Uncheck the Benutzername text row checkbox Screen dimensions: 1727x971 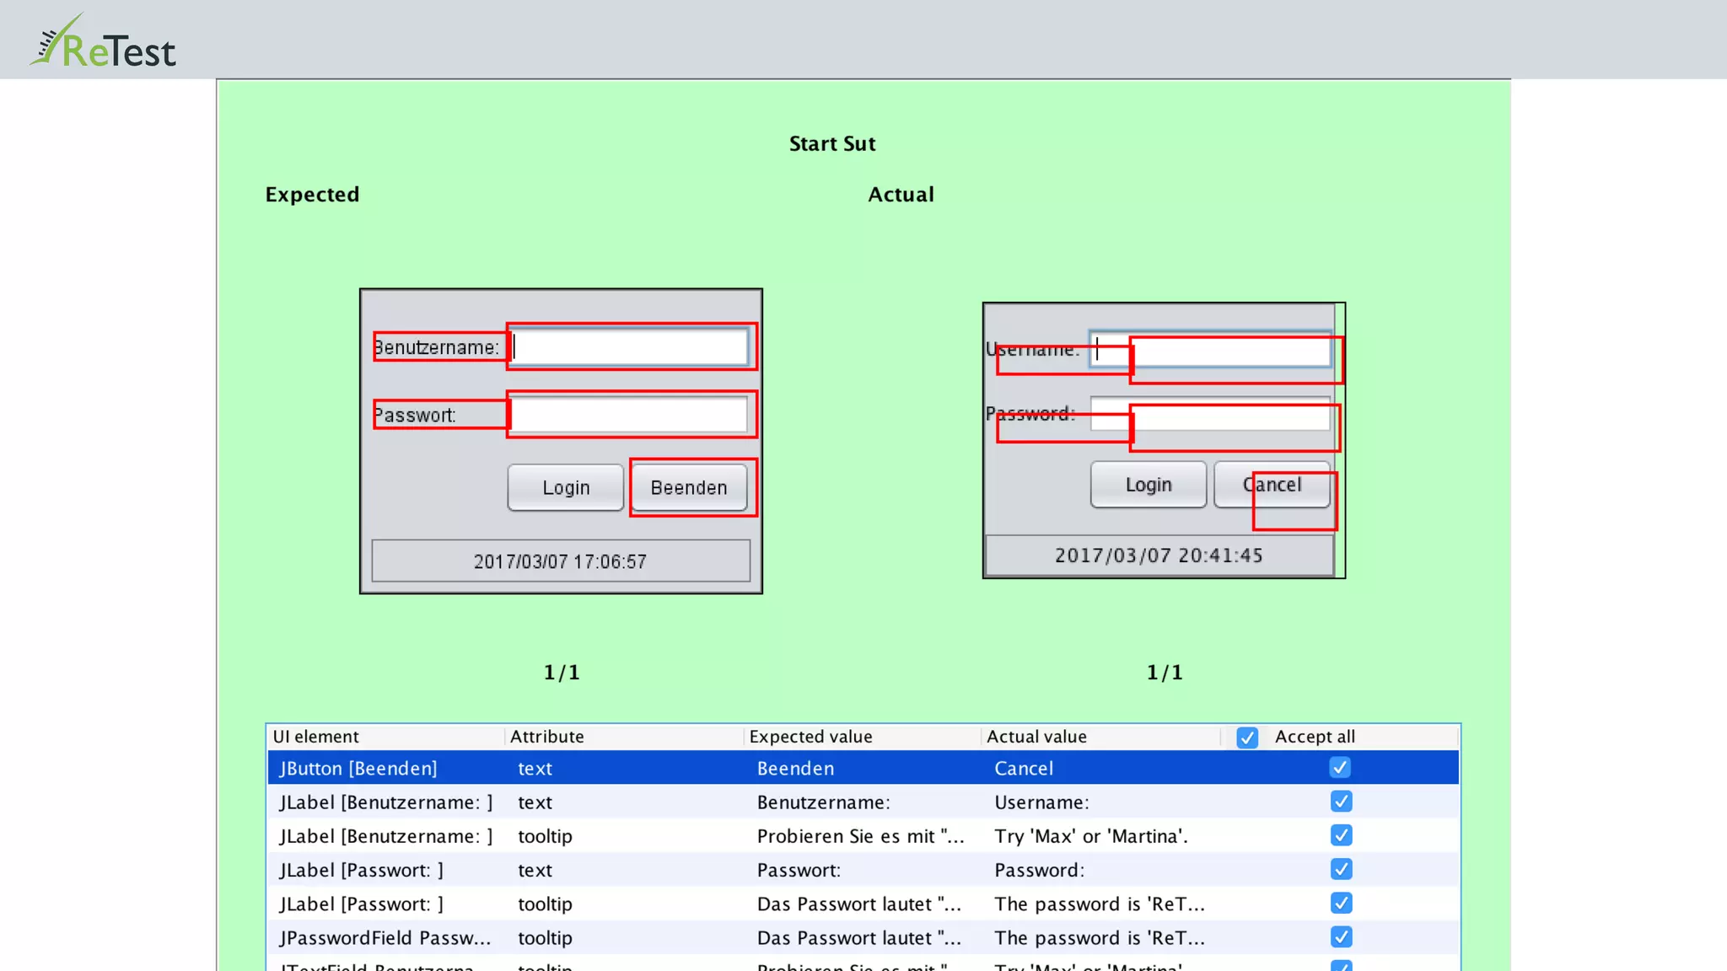pyautogui.click(x=1341, y=802)
